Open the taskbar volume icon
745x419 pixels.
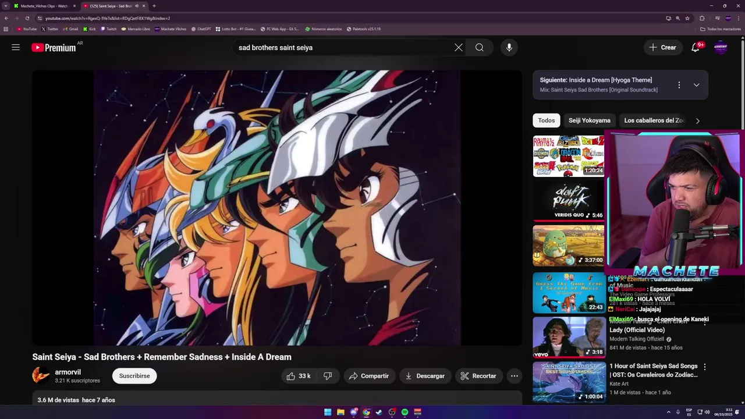[x=707, y=412]
